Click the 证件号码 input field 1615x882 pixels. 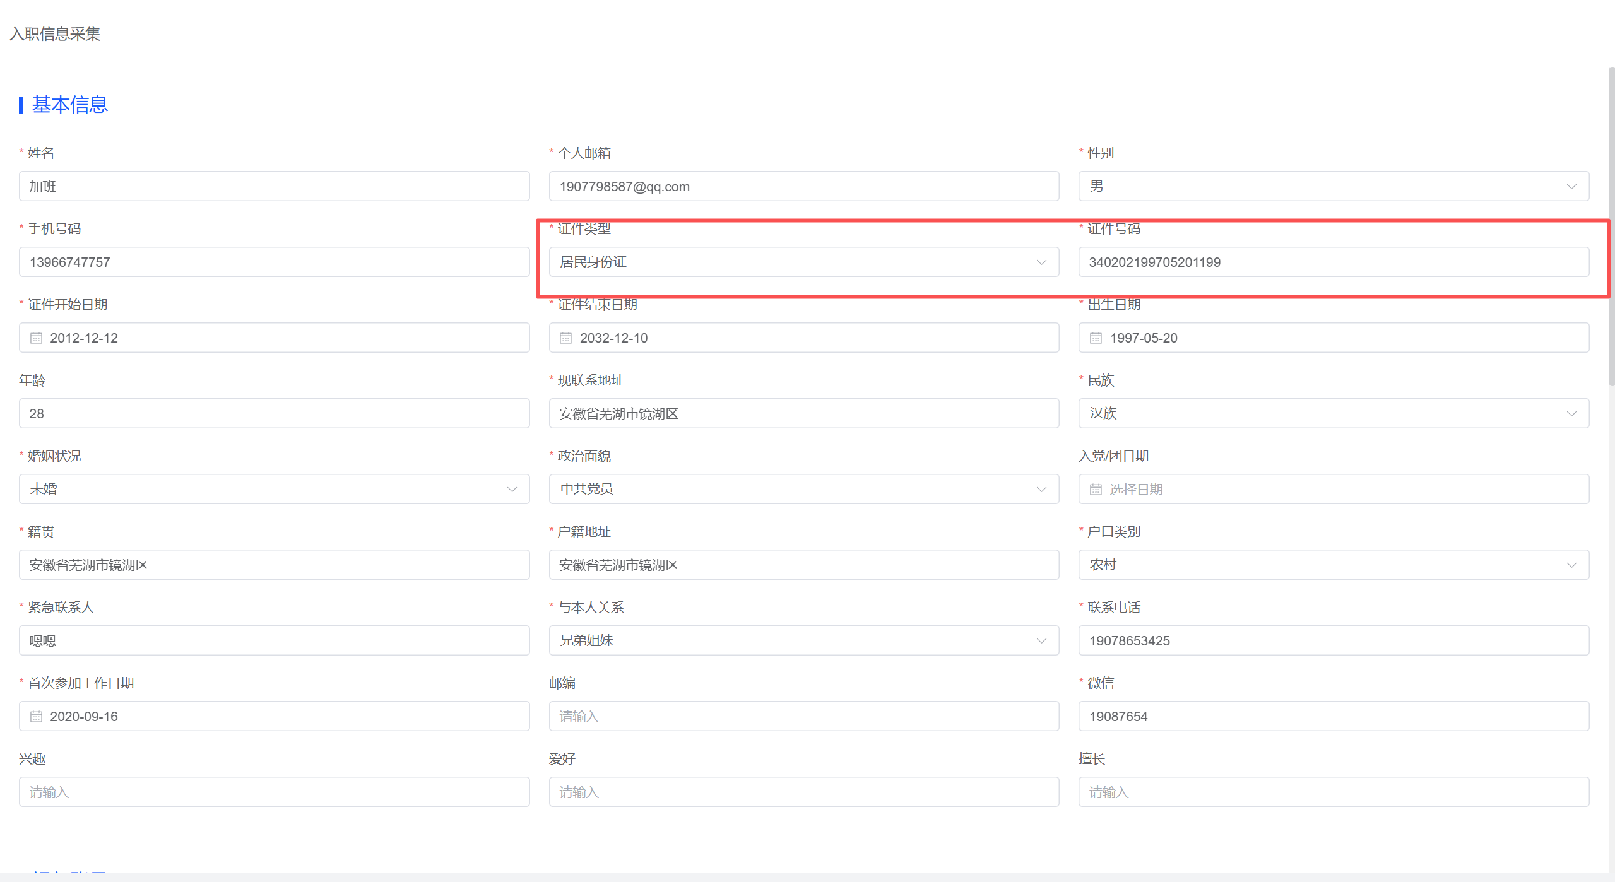[1333, 262]
